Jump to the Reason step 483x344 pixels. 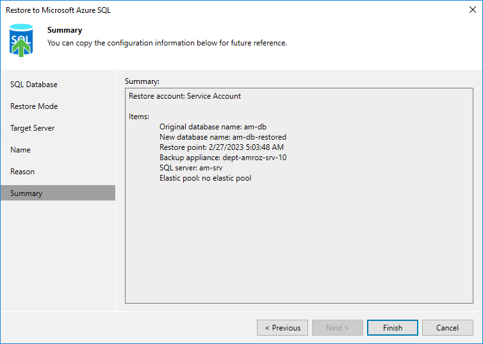(22, 172)
